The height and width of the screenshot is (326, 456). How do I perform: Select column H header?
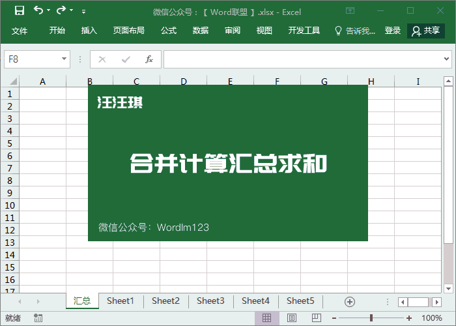pyautogui.click(x=371, y=81)
